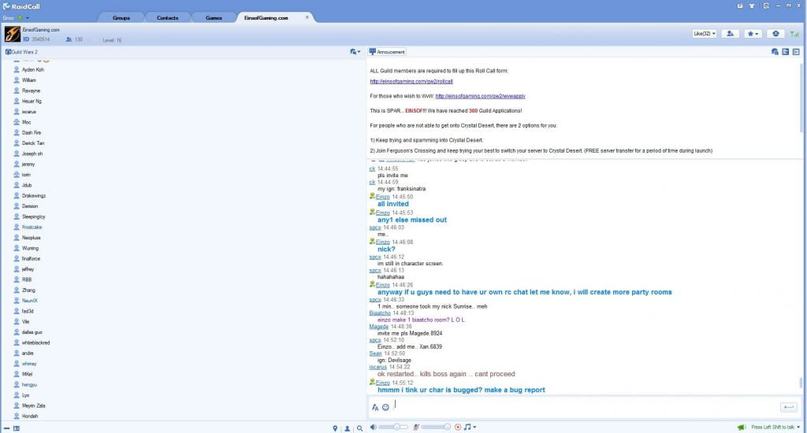The image size is (807, 433).
Task: Open the skin t-shirt icon
Action: (752, 6)
